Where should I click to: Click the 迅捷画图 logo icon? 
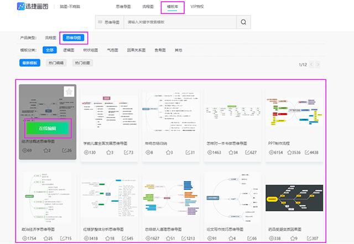pos(21,6)
